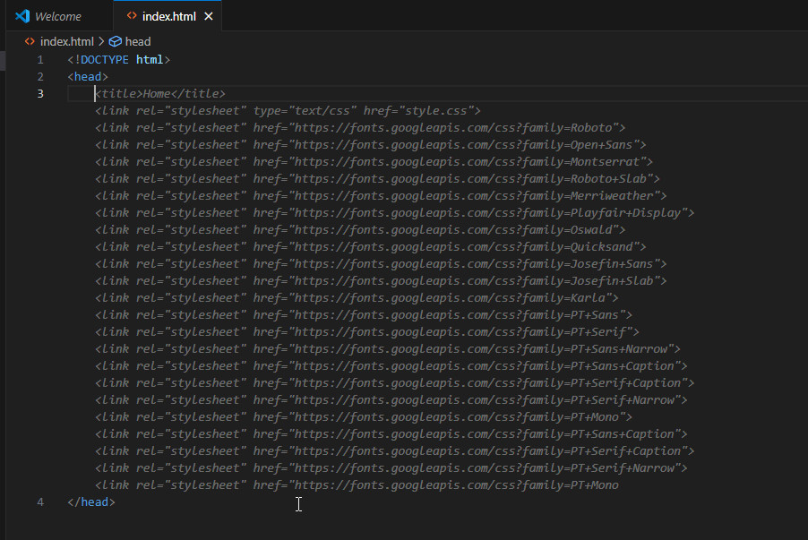
Task: Place cursor on DOCTYPE html line
Action: (x=118, y=60)
